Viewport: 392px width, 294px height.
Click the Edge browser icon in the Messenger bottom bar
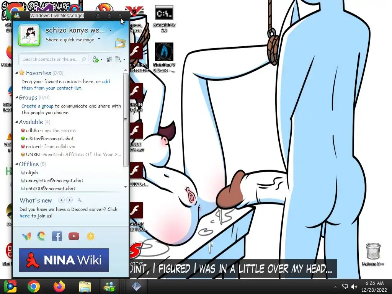(41, 236)
